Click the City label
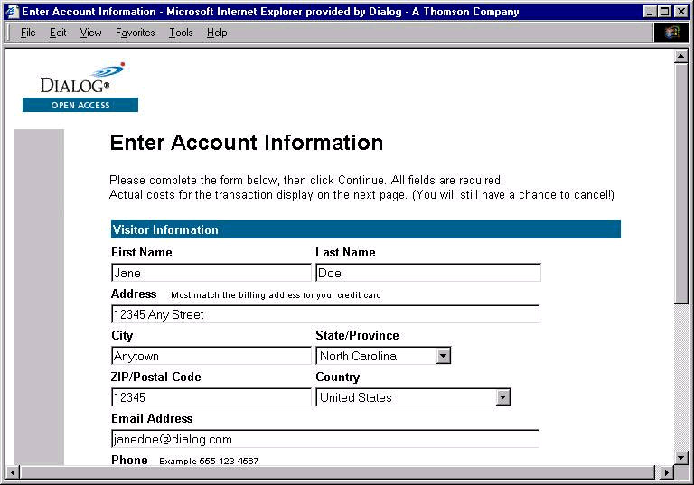The height and width of the screenshot is (485, 694). 122,335
